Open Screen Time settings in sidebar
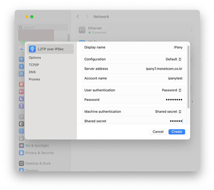The width and height of the screenshot is (214, 190). click(x=21, y=106)
